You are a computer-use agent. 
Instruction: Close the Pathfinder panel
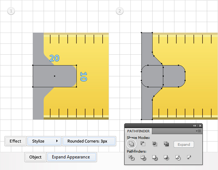click(x=200, y=126)
